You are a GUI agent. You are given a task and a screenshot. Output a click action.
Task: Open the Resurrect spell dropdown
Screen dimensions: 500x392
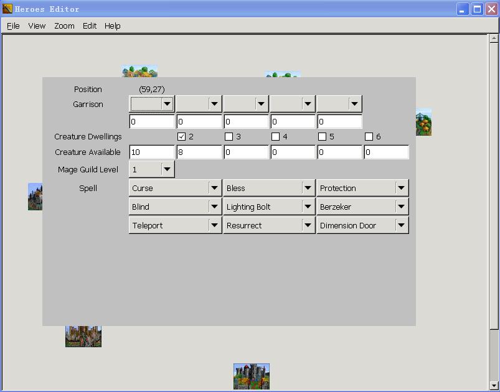269,225
